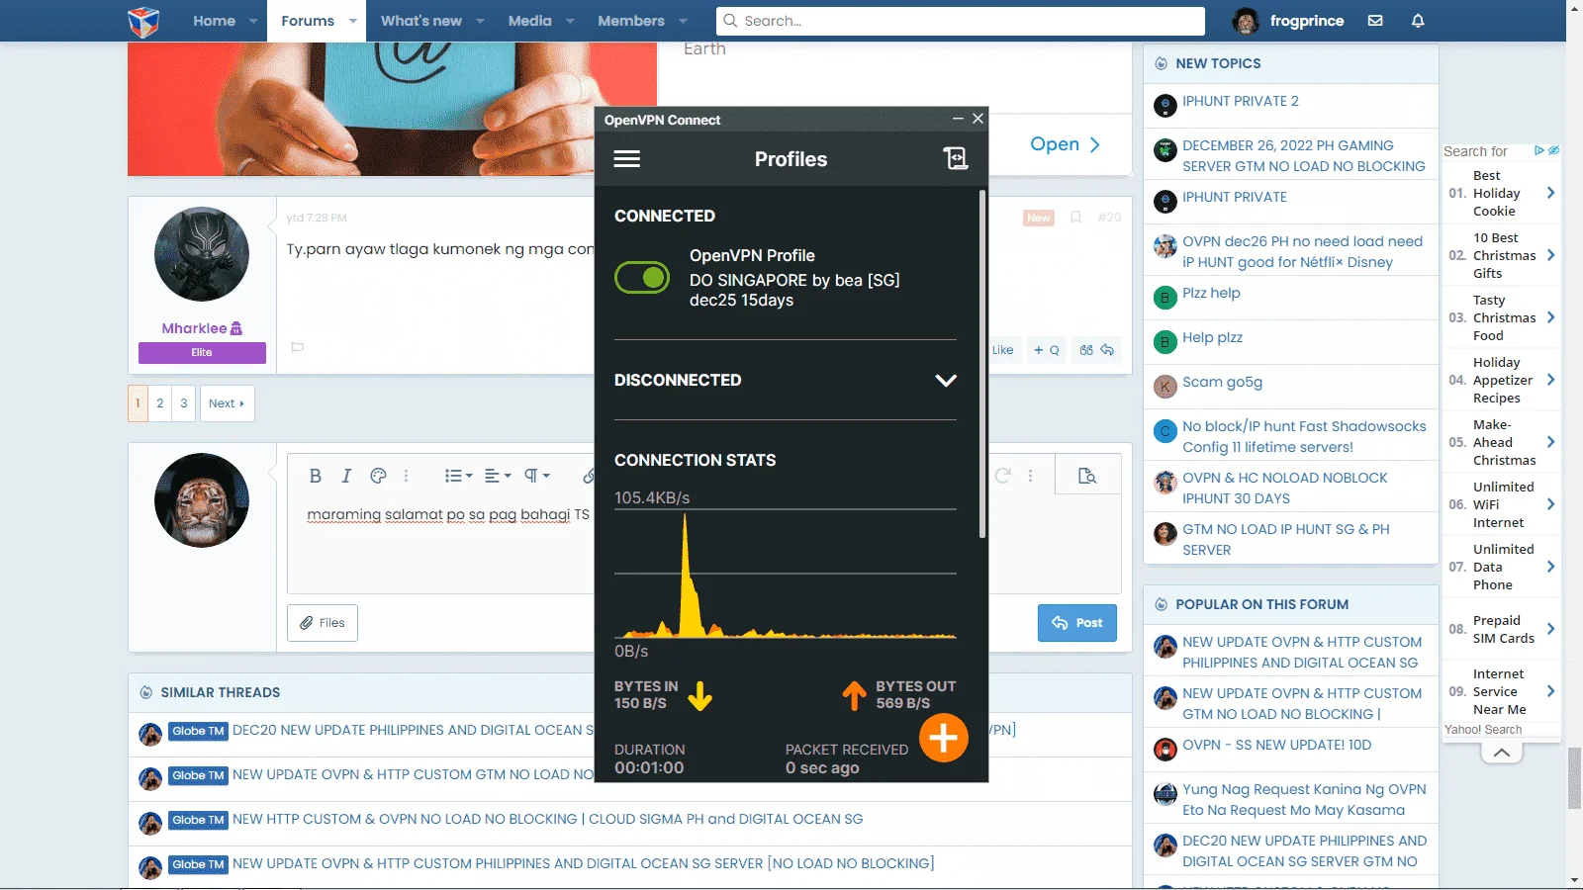Click the page vertical scrollbar thumb
The image size is (1583, 890).
(x=1574, y=778)
